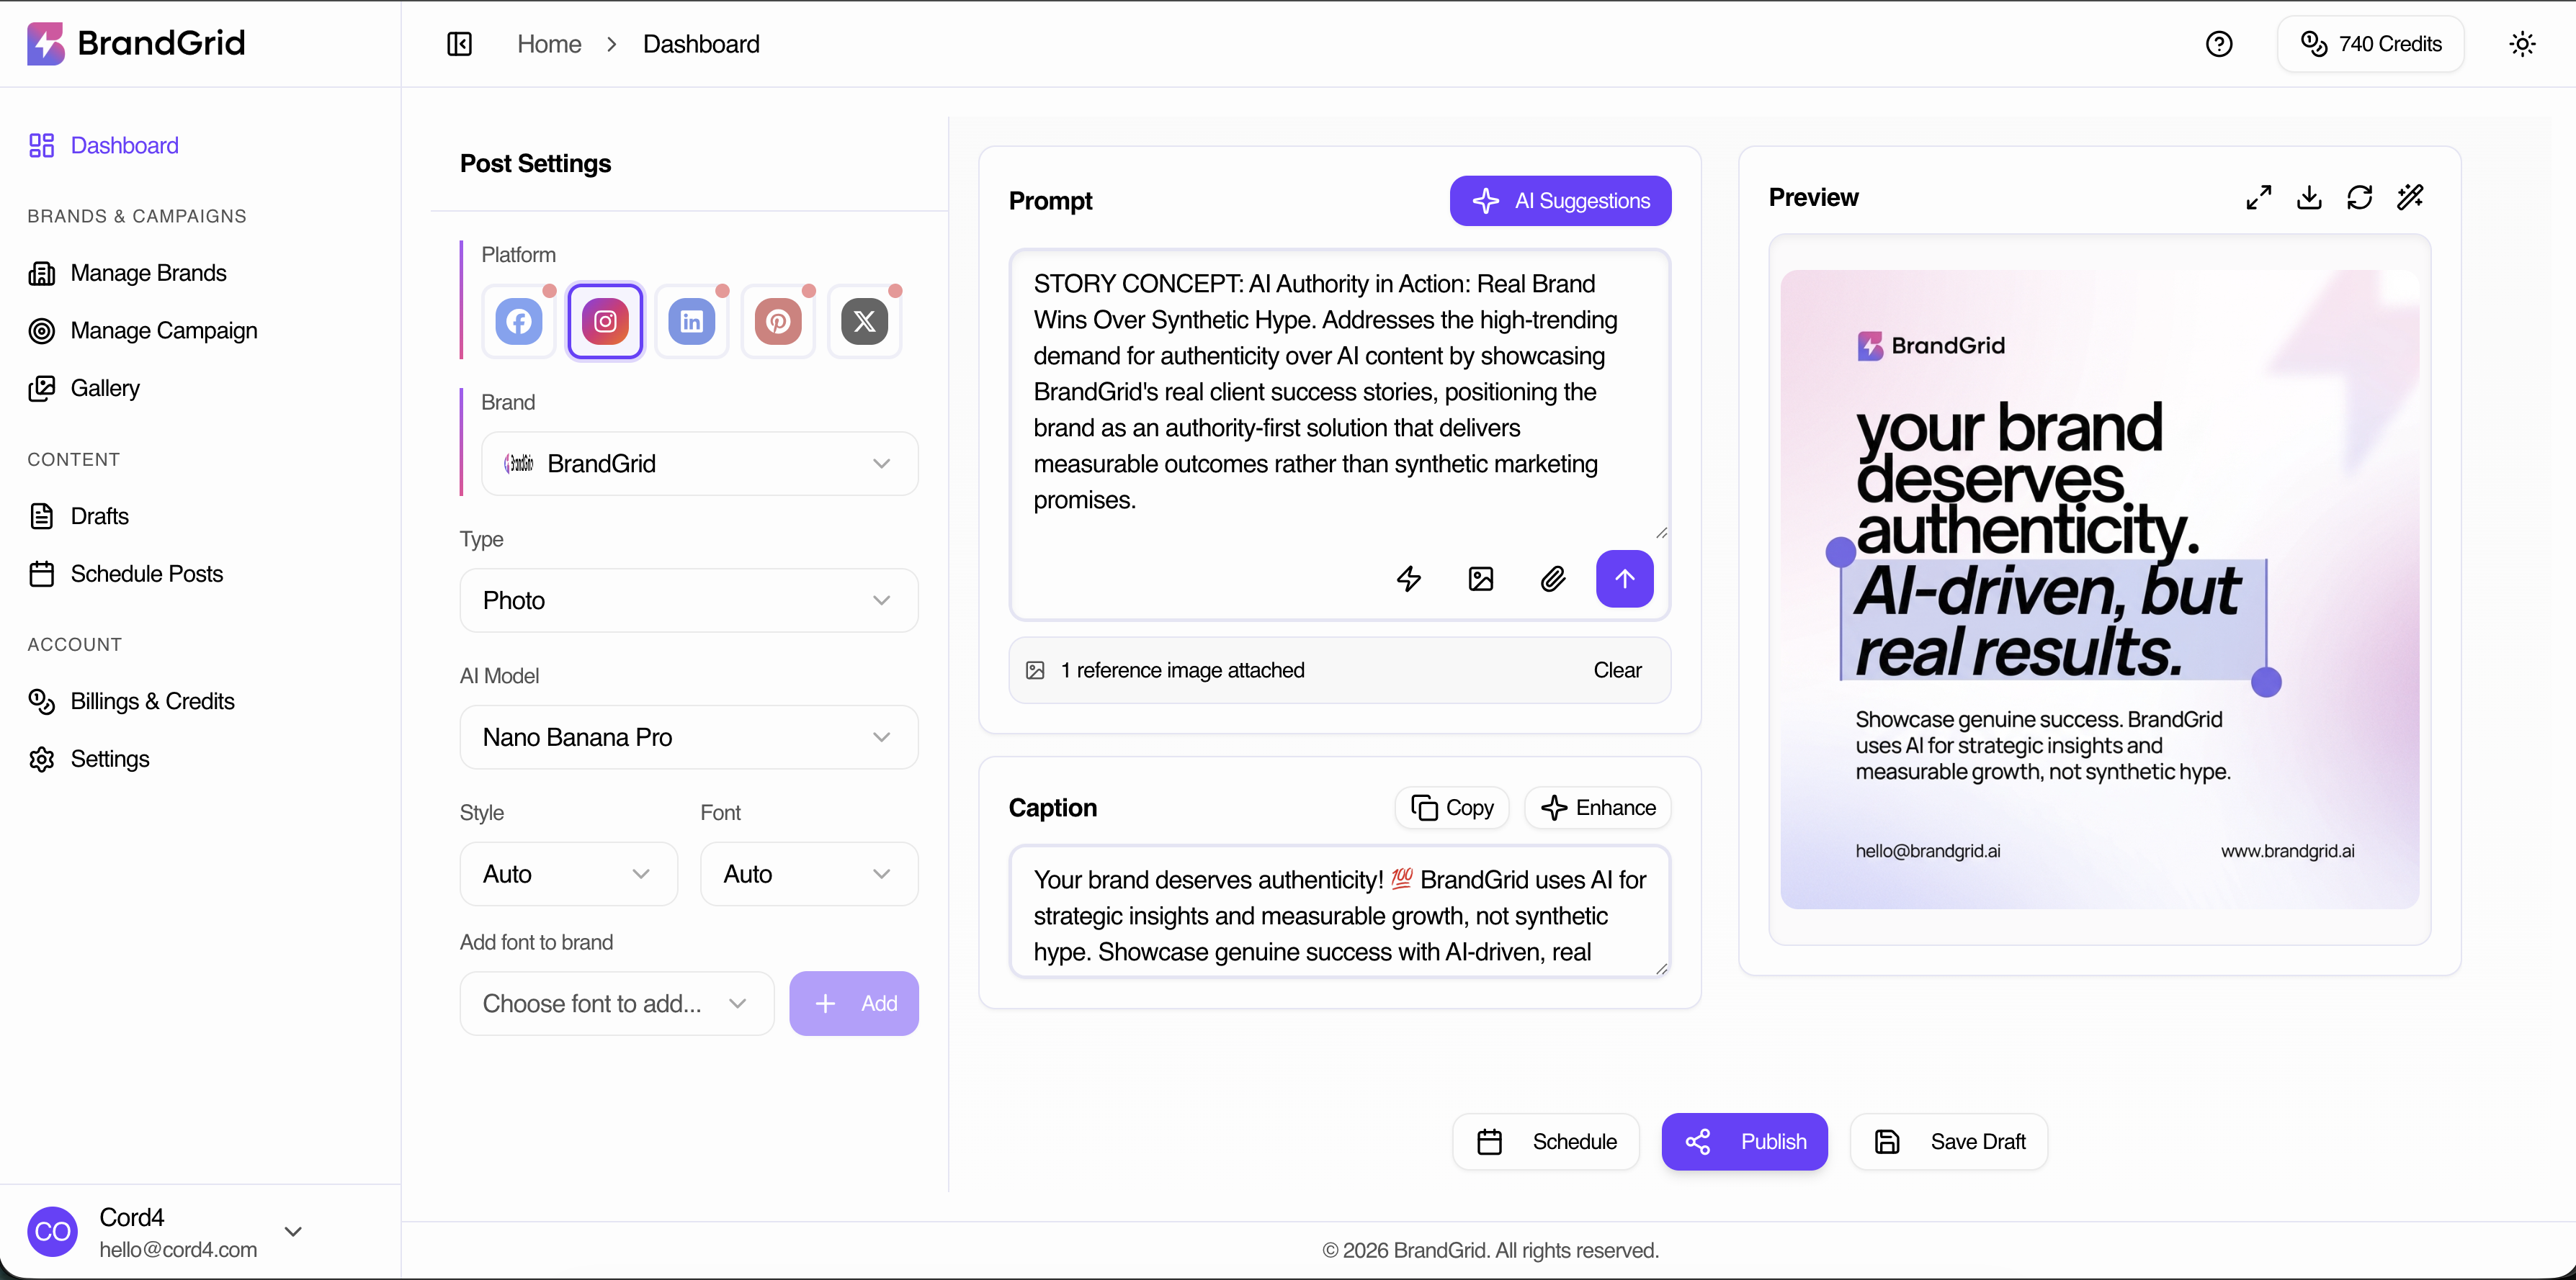
Task: Toggle the light/dark theme switch
Action: pos(2523,43)
